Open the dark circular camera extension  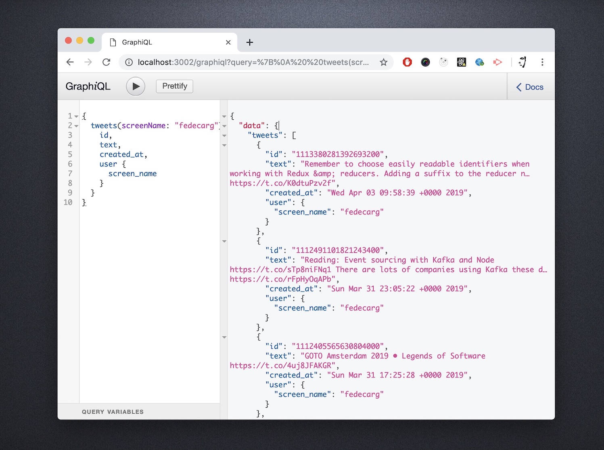coord(425,62)
